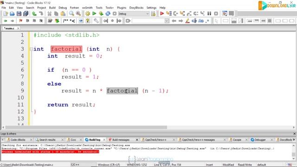Expand the search text combo box
The image size is (297, 167).
pos(167,21)
